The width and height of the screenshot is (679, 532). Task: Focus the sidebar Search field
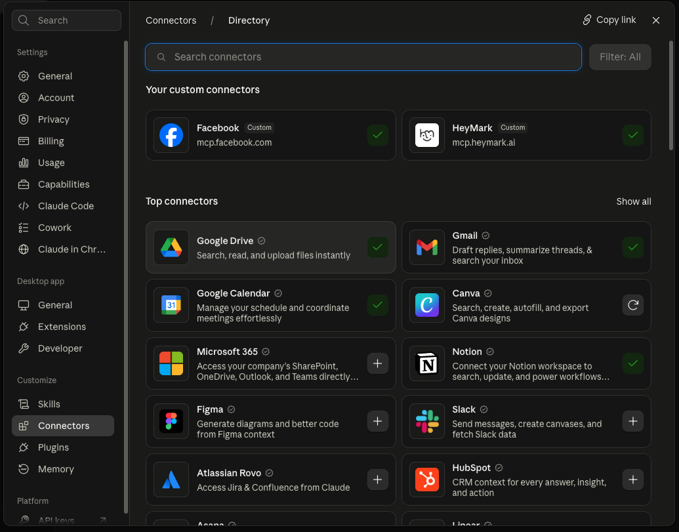tap(67, 20)
